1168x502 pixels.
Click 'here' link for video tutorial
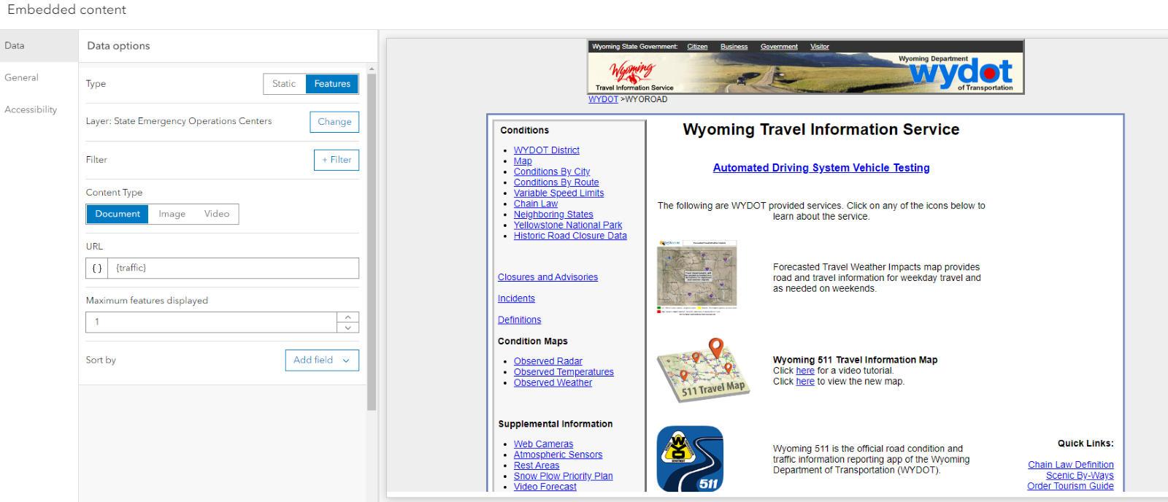point(804,371)
